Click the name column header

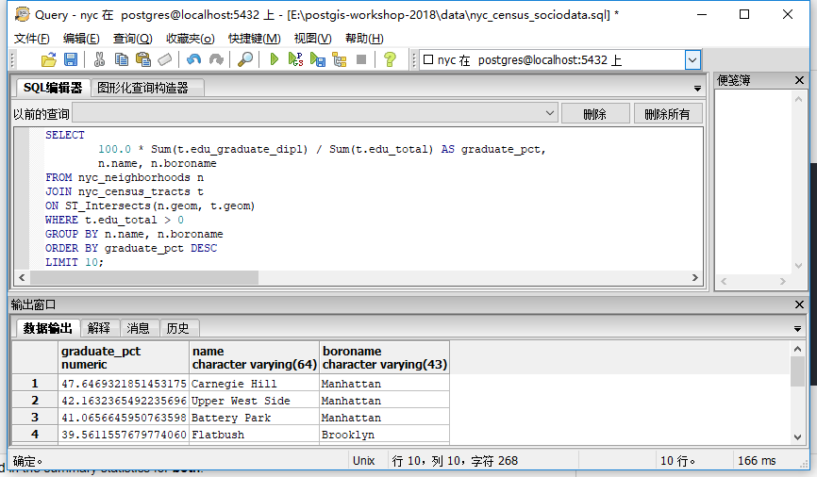coord(255,357)
